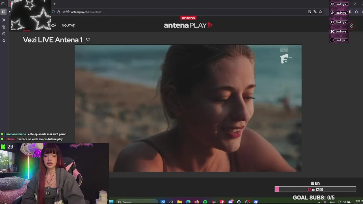Open Firefox from the taskbar

tap(197, 202)
